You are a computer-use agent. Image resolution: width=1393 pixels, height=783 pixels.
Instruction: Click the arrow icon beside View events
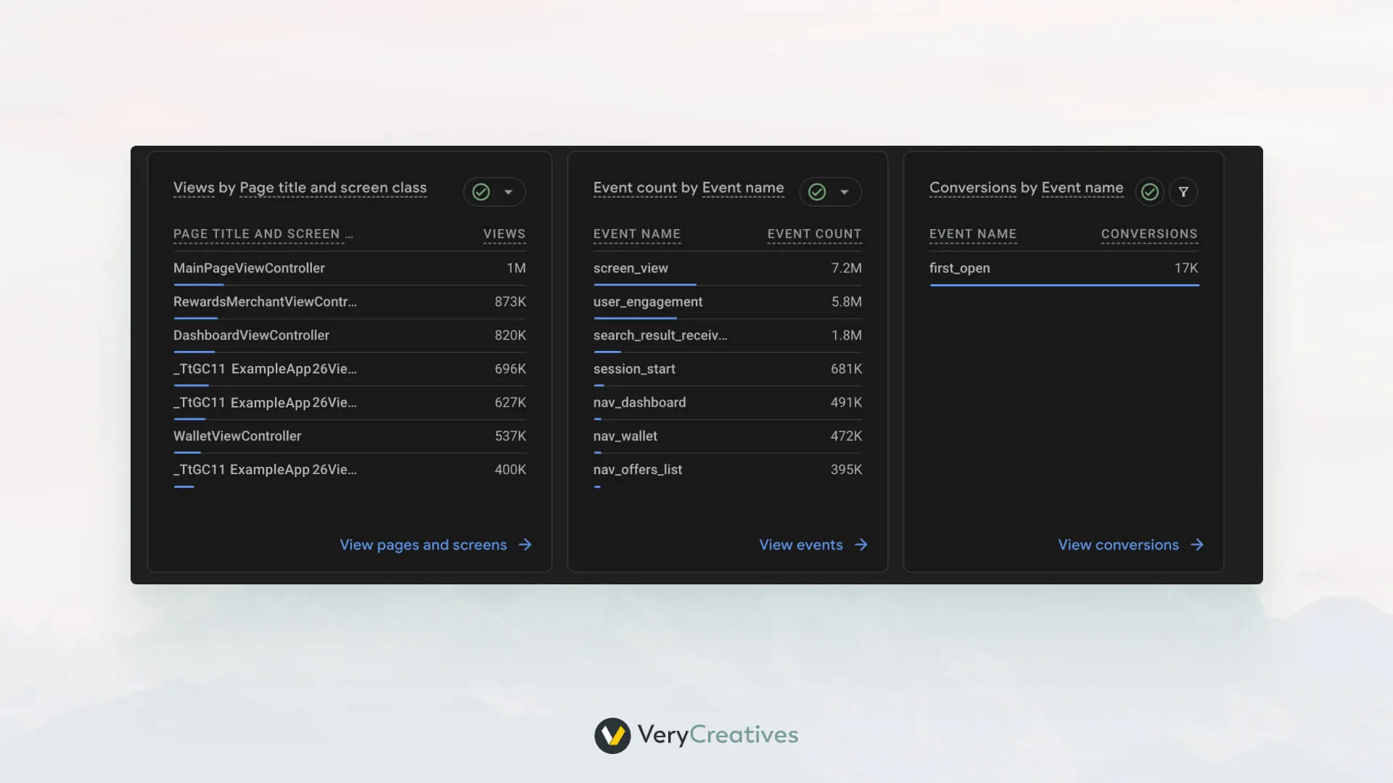pyautogui.click(x=860, y=544)
